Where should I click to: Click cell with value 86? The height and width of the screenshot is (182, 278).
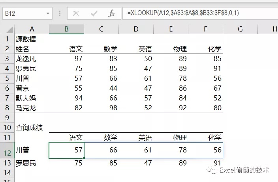coord(171,88)
